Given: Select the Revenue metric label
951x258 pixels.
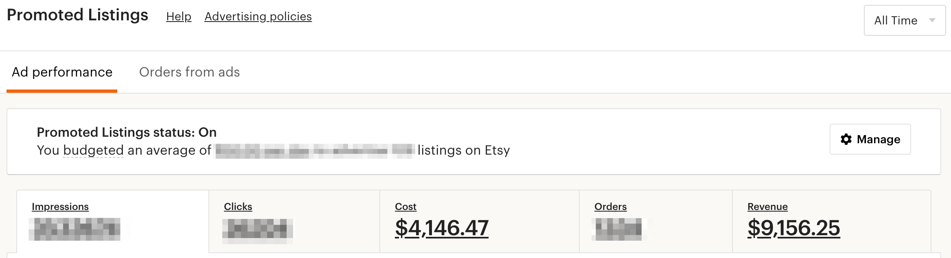Looking at the screenshot, I should [x=767, y=207].
